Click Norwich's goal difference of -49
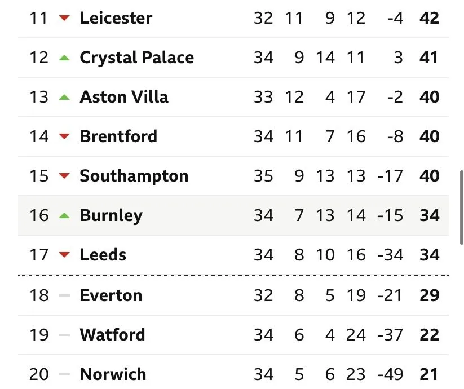The width and height of the screenshot is (464, 389). coord(390,374)
